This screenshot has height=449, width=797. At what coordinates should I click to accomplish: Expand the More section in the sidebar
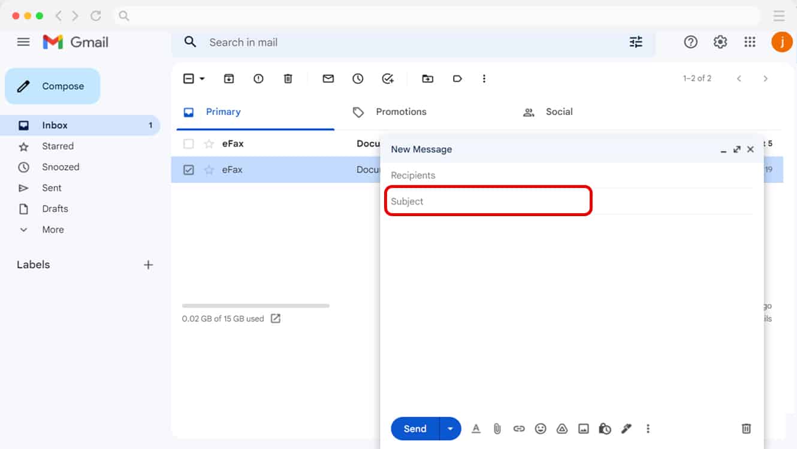53,229
